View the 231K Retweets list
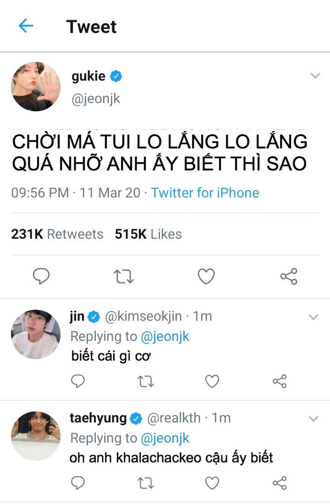This screenshot has height=504, width=330. (57, 234)
